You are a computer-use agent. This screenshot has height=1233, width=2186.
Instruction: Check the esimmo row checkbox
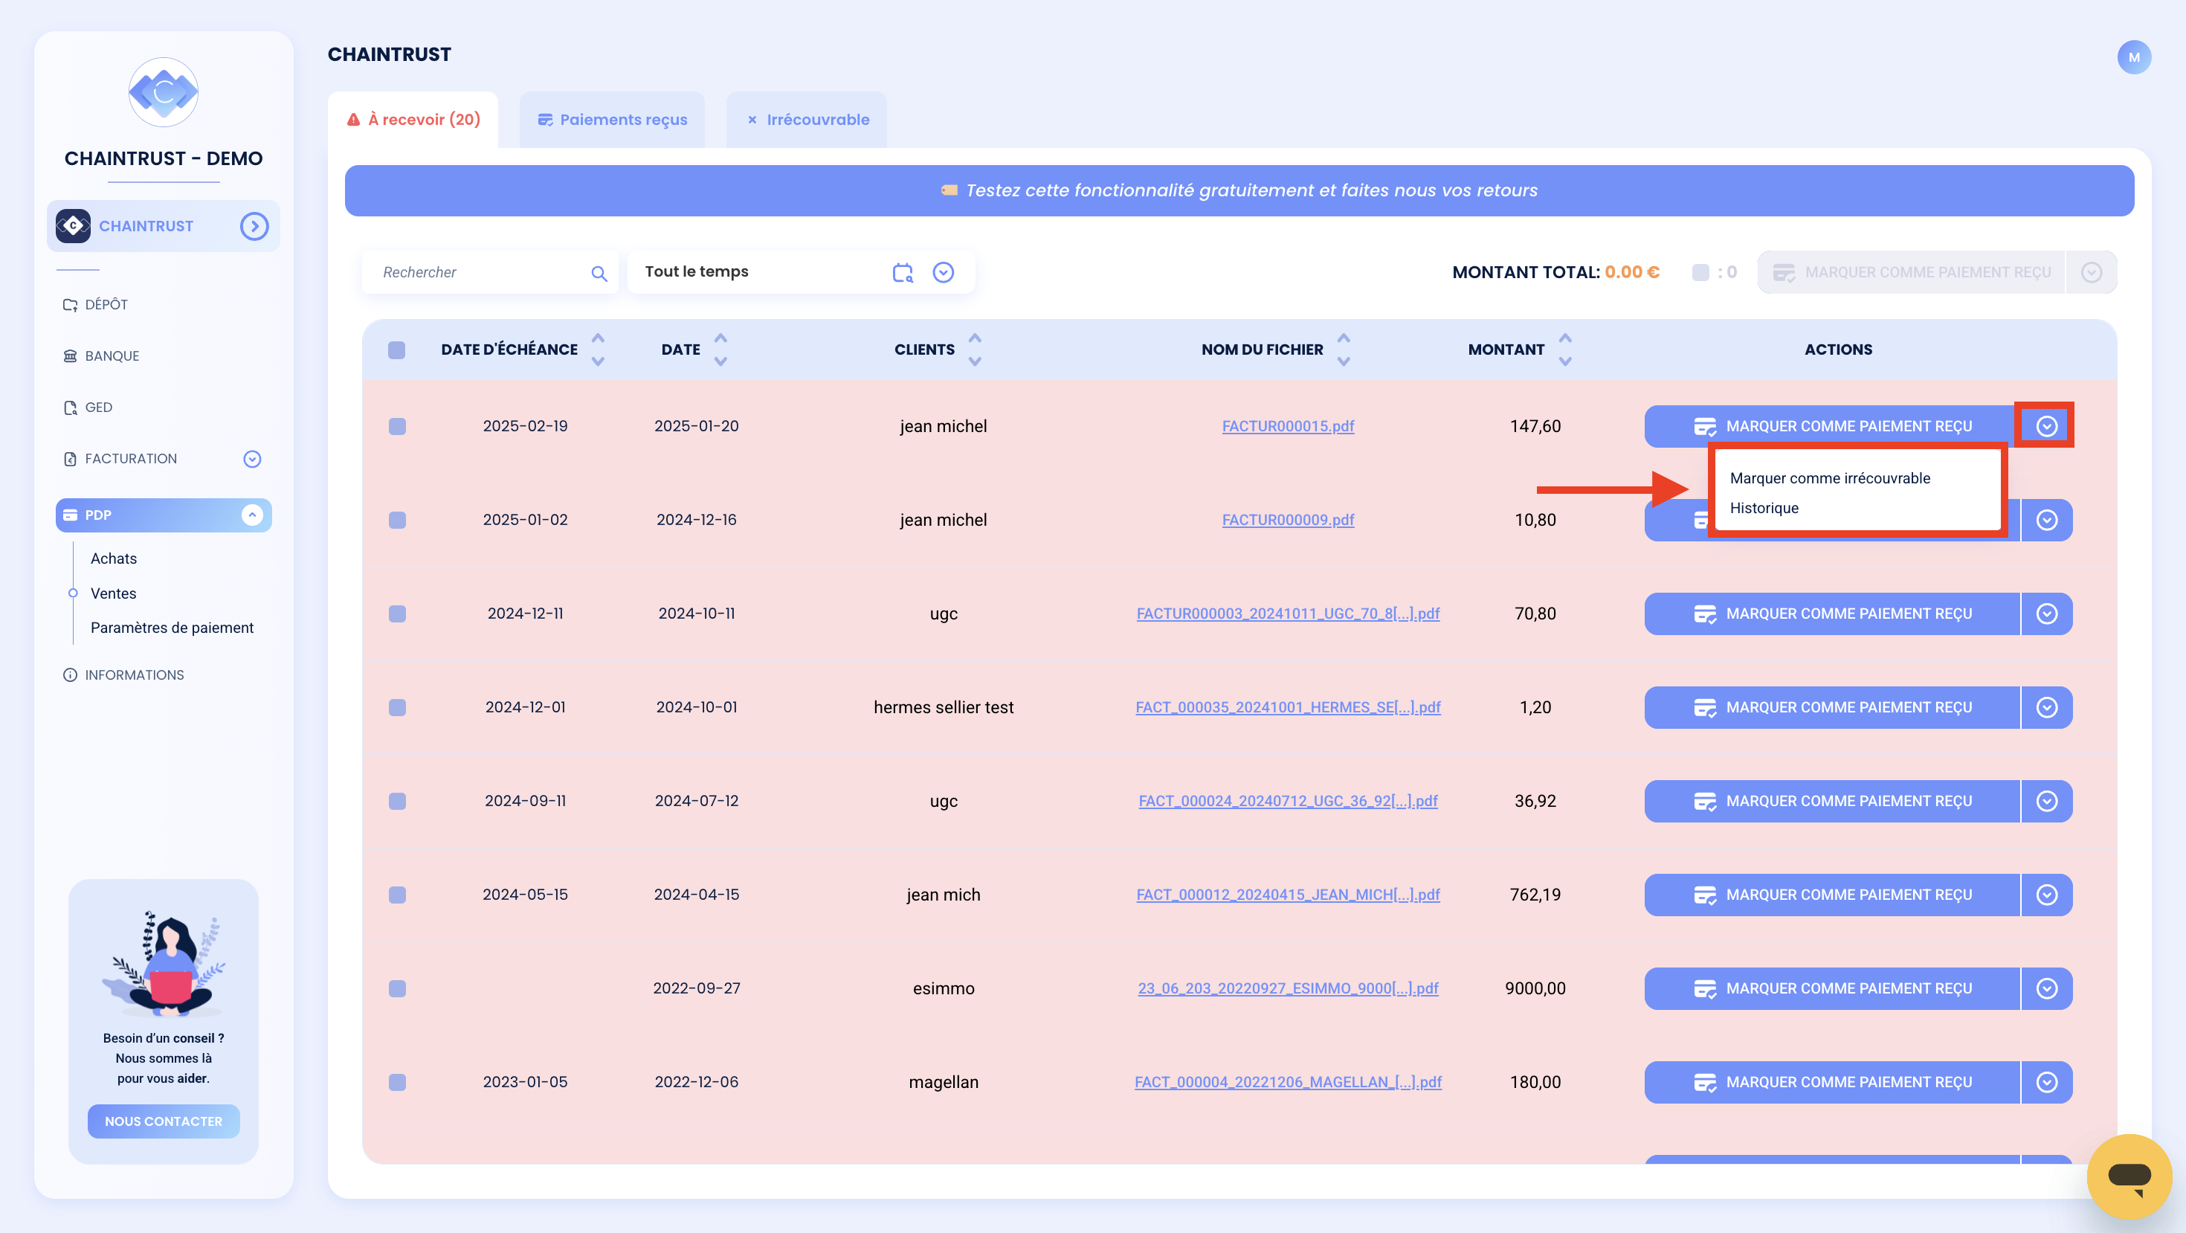pos(397,988)
